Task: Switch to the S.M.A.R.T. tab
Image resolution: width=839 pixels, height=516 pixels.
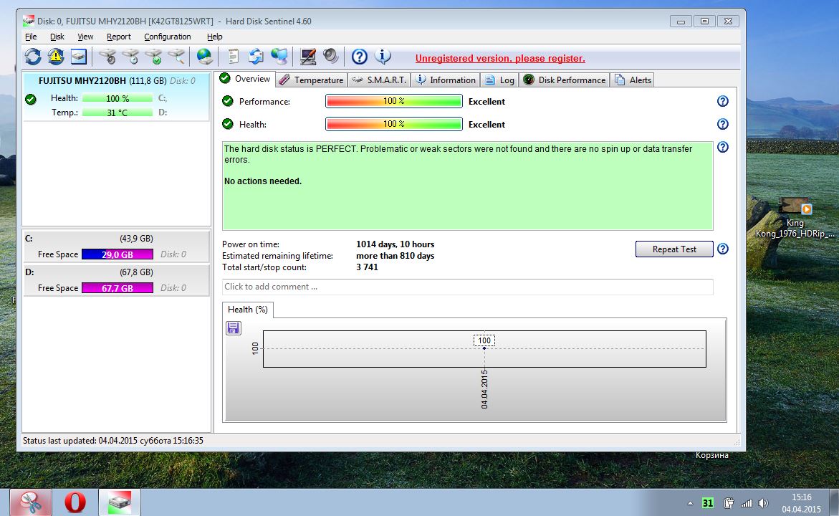Action: tap(379, 80)
